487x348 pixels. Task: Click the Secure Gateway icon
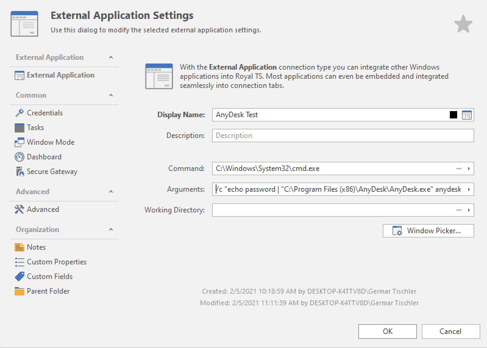(x=19, y=172)
